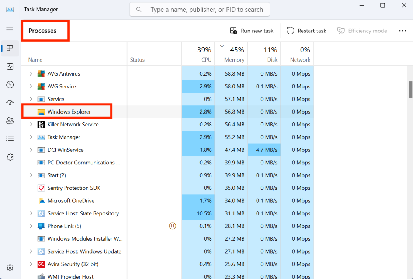Click the Efficiency mode leaf icon

[x=340, y=31]
